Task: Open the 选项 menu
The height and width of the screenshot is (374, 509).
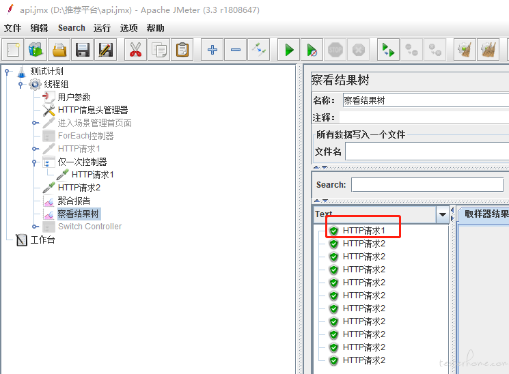Action: tap(128, 28)
